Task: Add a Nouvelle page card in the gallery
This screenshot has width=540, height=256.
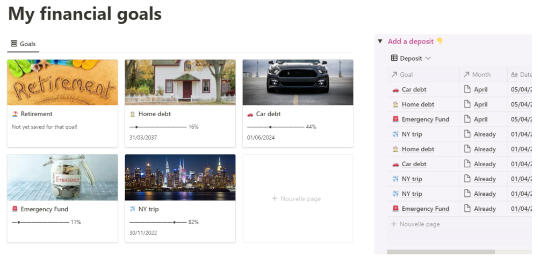Action: (x=297, y=198)
